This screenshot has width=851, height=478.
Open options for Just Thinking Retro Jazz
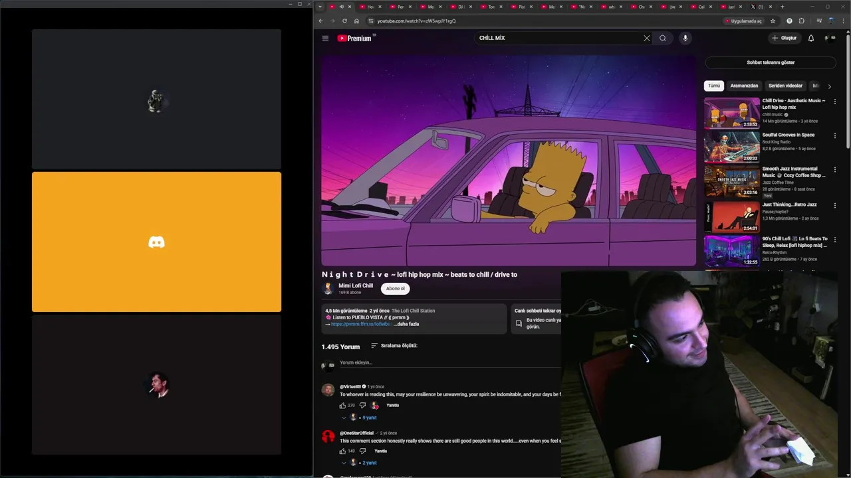point(834,205)
